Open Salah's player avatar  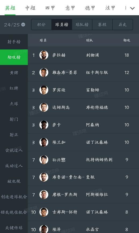[44, 55]
